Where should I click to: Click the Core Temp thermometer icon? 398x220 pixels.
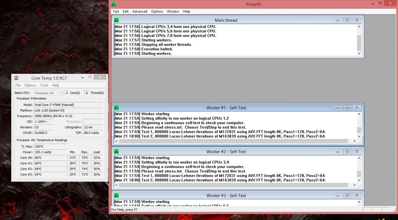click(x=16, y=78)
